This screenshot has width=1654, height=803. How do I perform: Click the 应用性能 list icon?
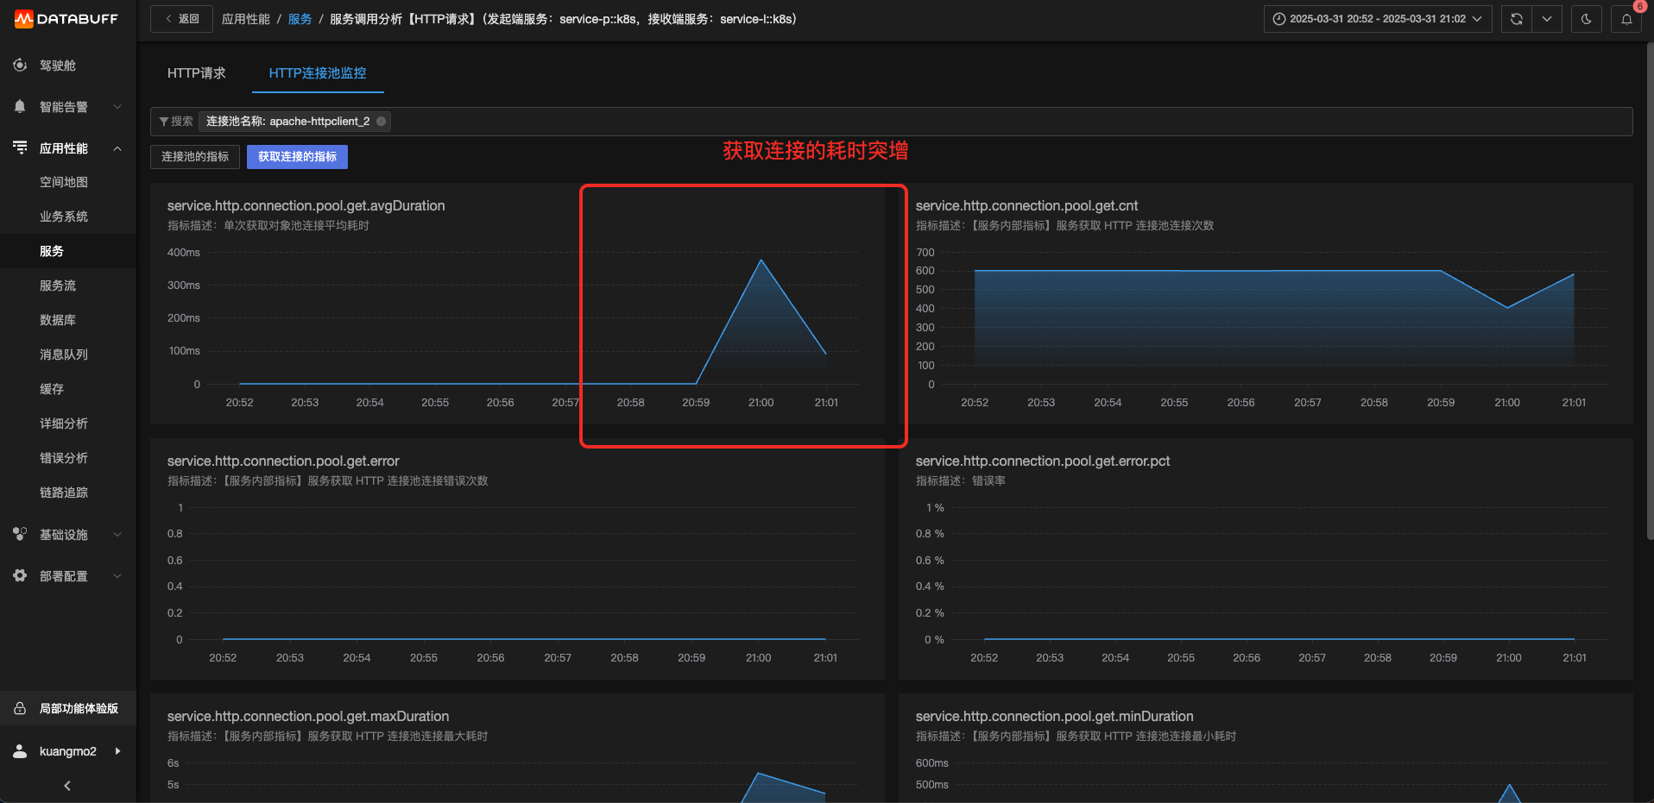pos(20,147)
